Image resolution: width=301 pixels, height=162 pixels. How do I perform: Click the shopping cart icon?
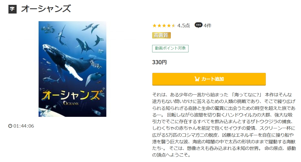pos(197,79)
